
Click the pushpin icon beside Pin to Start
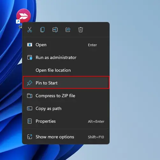(30, 83)
